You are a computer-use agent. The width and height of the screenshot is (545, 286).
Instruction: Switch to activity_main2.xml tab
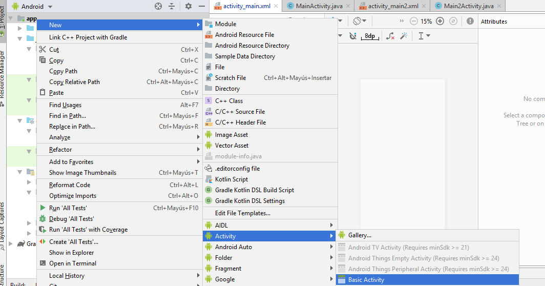(393, 6)
